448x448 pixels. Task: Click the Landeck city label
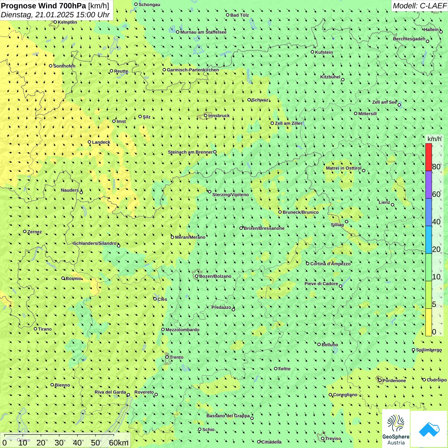pos(101,142)
